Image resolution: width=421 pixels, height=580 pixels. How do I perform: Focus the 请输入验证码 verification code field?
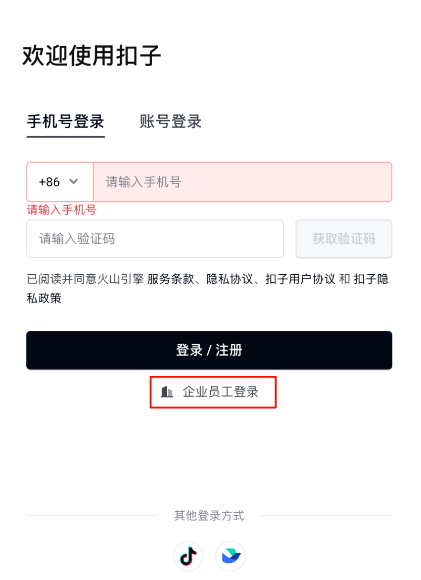click(155, 239)
